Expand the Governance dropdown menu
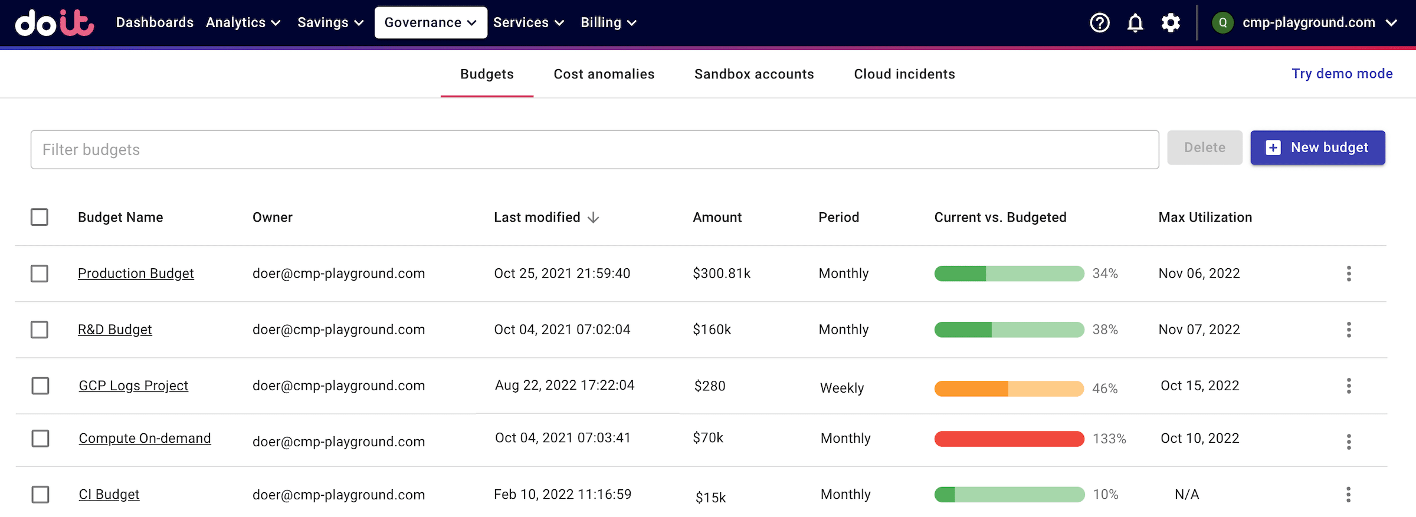The image size is (1416, 517). 430,23
